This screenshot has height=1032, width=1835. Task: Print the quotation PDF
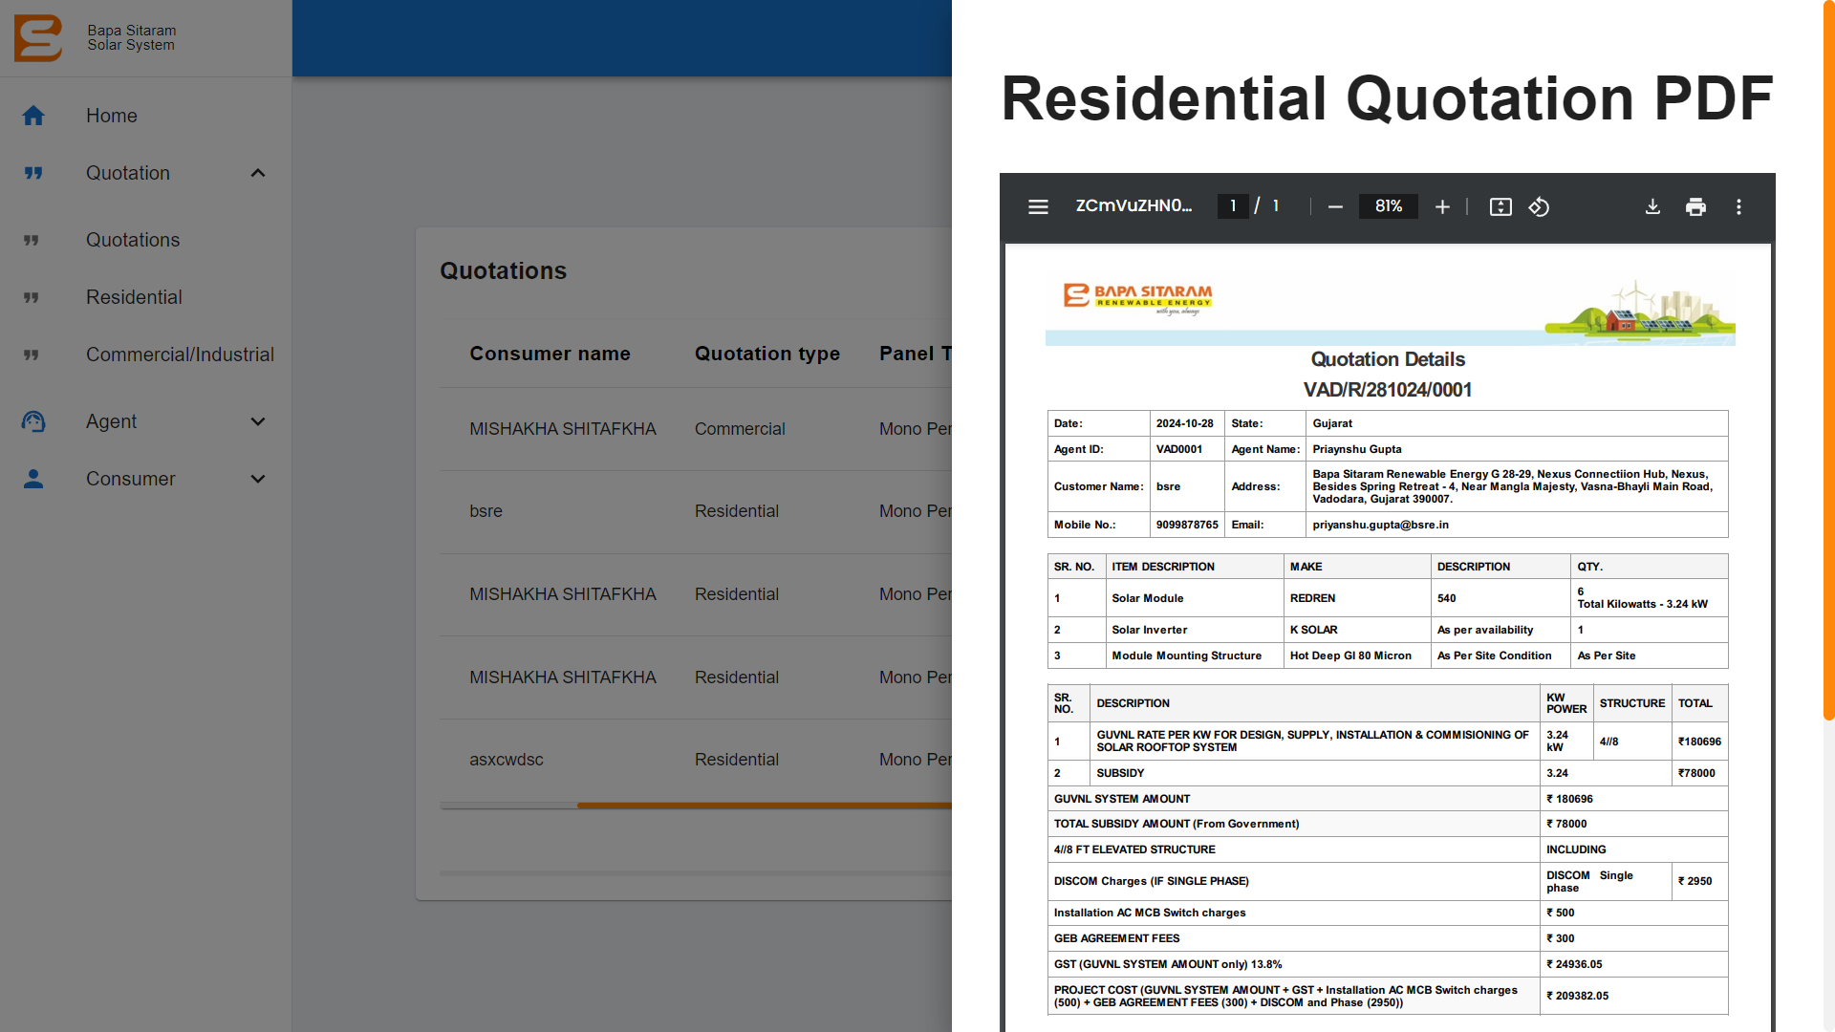(x=1695, y=206)
